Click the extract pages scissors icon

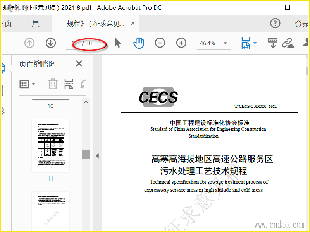tap(69, 84)
